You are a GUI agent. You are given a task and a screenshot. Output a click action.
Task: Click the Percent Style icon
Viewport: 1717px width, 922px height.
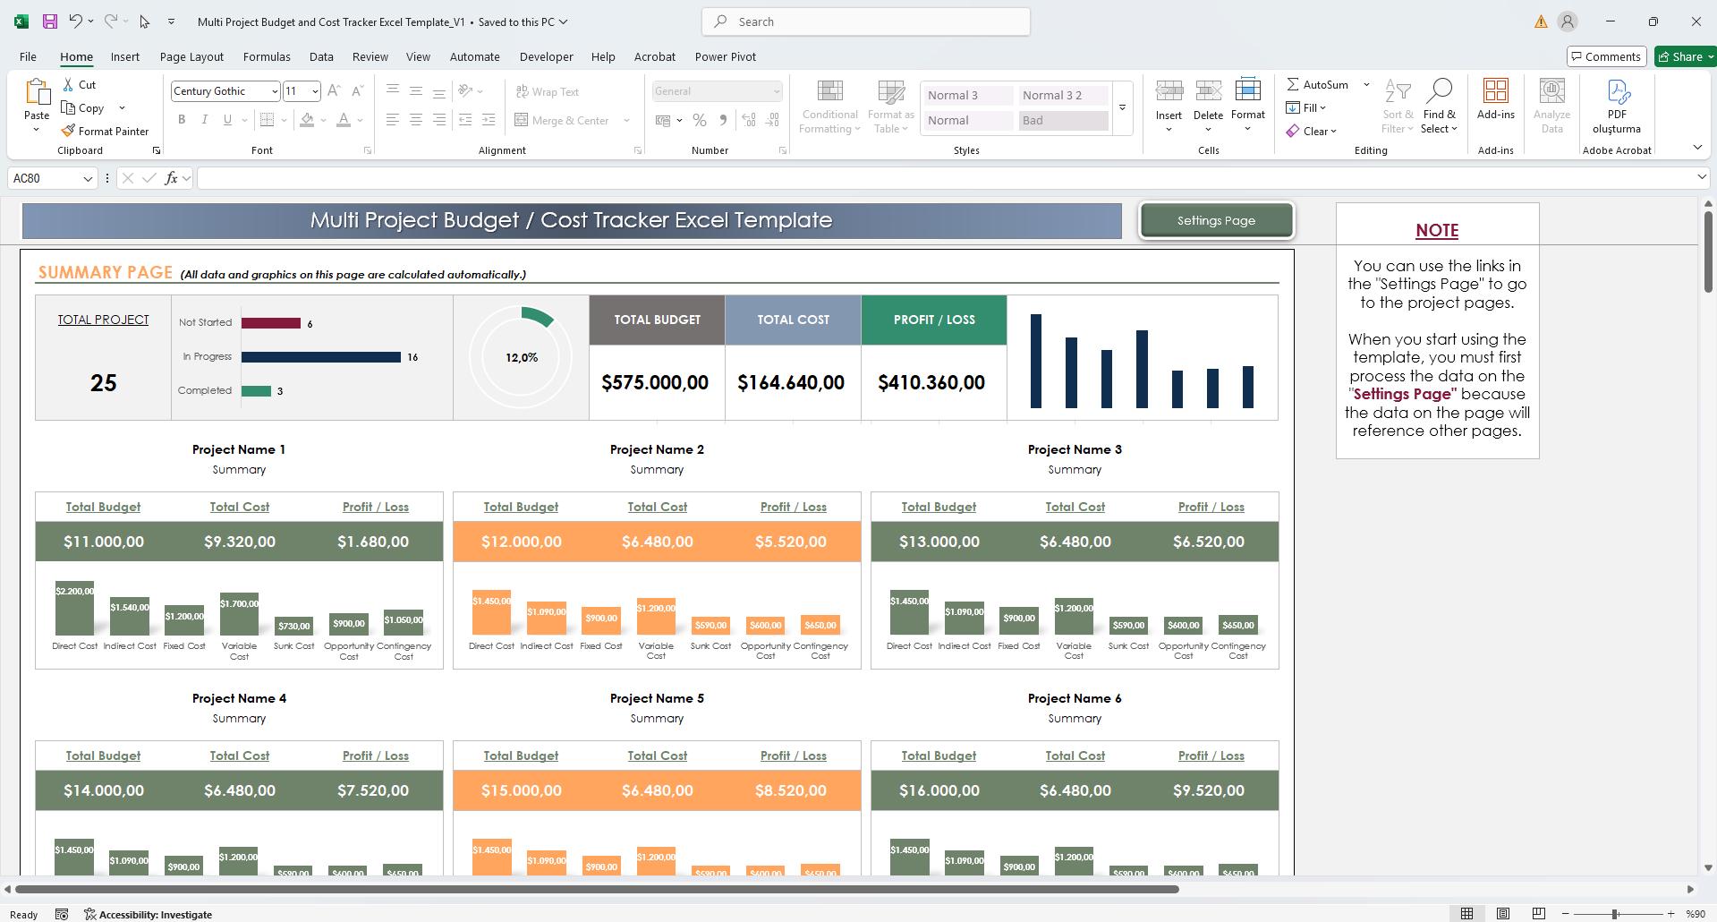point(700,120)
